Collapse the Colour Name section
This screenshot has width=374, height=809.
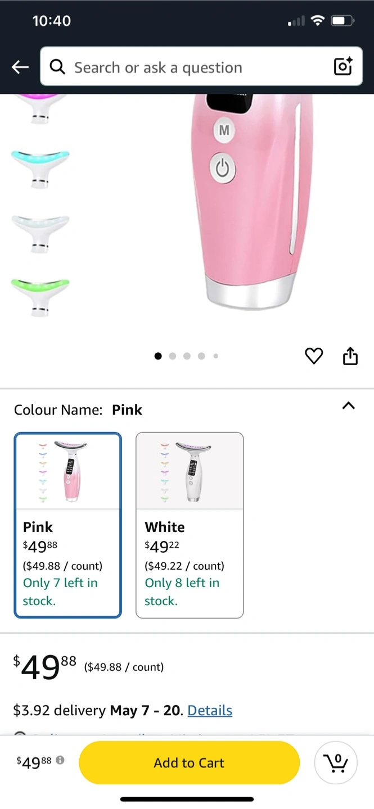(349, 406)
